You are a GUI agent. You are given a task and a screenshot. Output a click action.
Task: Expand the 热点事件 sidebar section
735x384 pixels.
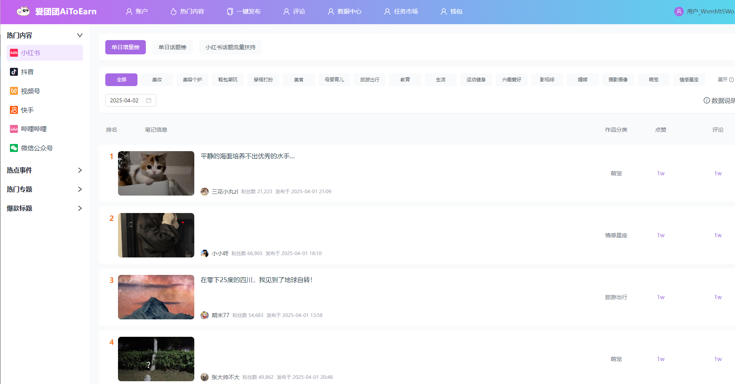click(79, 170)
